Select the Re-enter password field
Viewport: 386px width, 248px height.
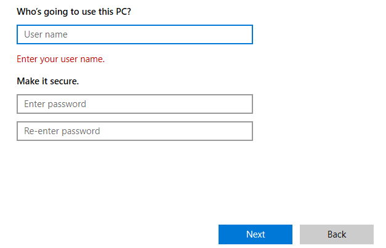coord(134,131)
